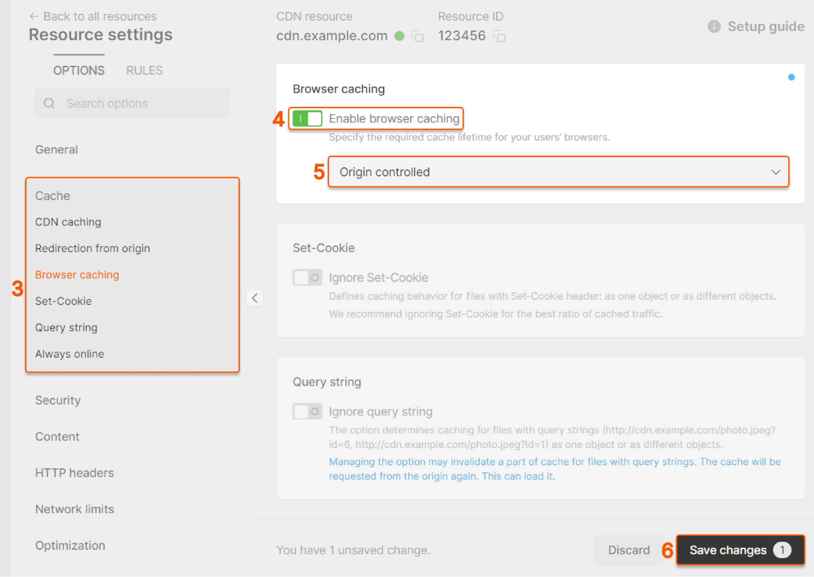Expand the Security section

[58, 400]
